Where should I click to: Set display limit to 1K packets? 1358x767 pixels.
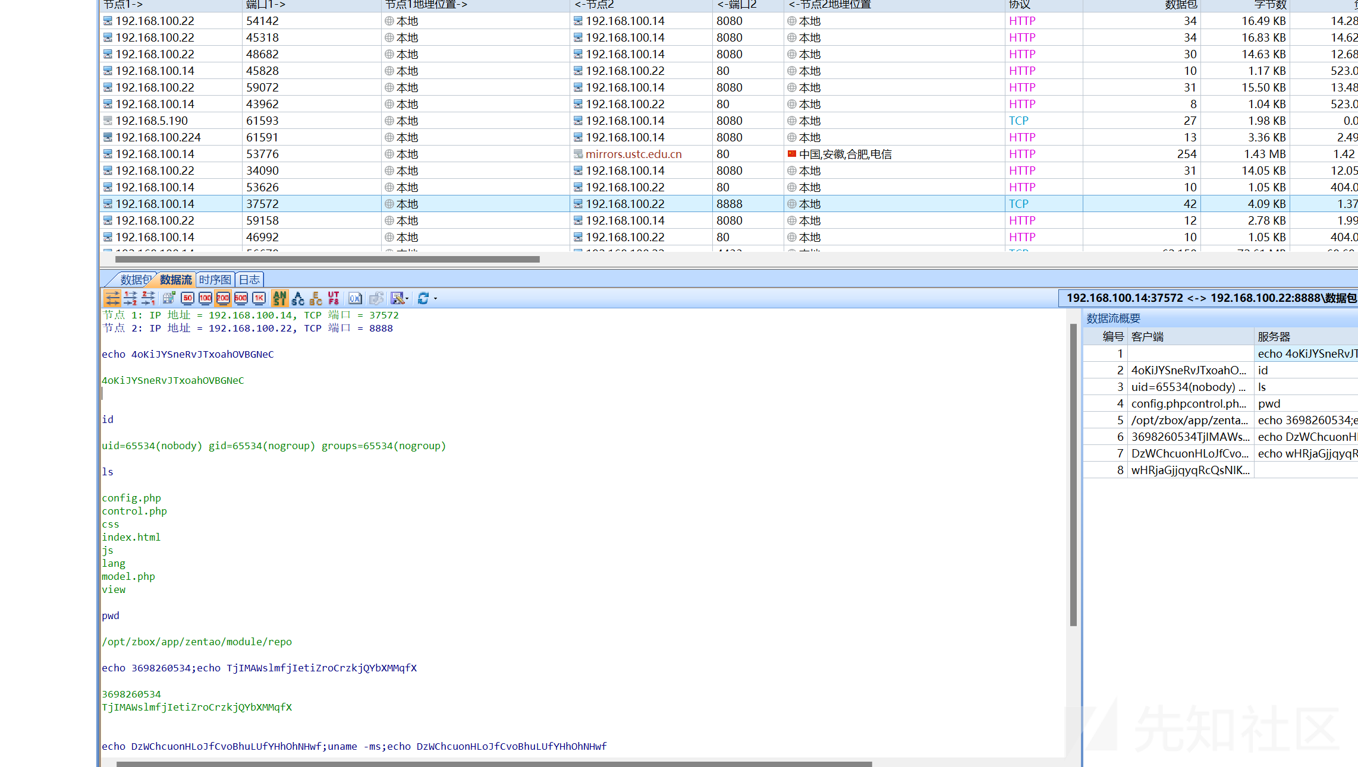pos(259,298)
